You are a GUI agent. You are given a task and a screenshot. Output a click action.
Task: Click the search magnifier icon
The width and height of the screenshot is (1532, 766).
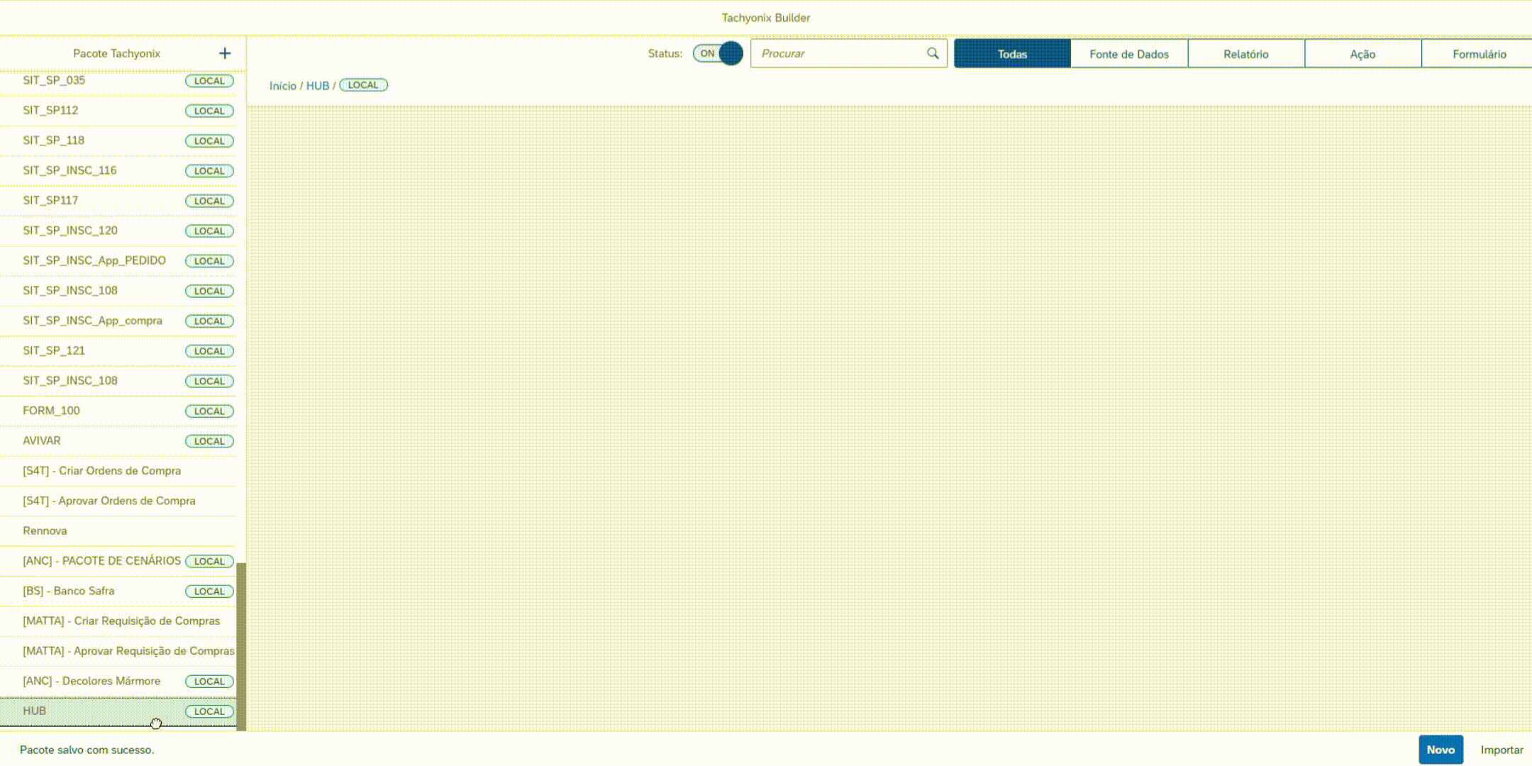tap(933, 53)
